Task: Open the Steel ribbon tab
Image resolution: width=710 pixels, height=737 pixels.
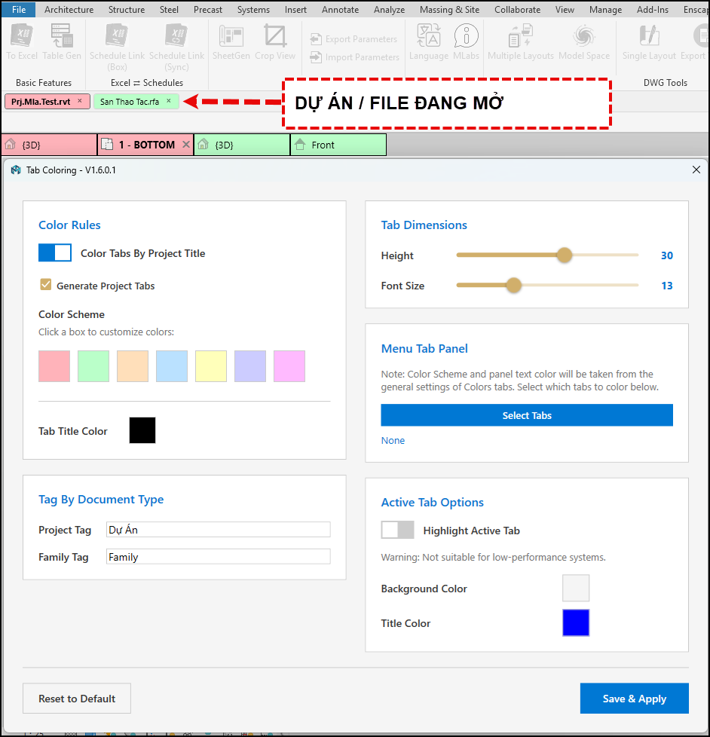Action: (169, 9)
